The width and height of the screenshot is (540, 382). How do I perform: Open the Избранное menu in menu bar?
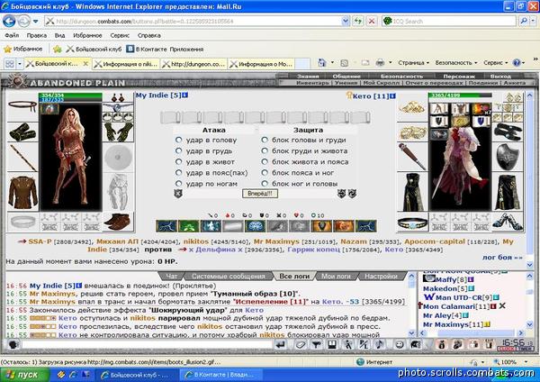click(87, 35)
